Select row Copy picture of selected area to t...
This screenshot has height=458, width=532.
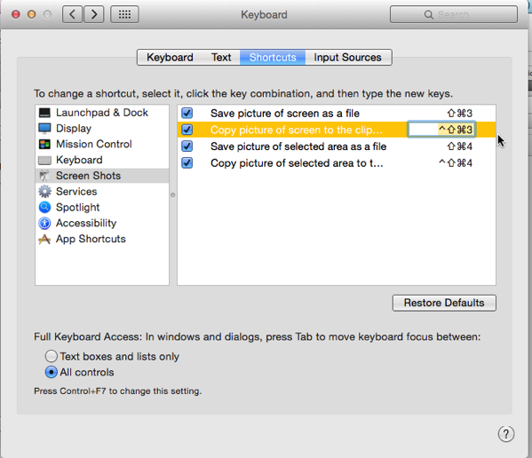pos(337,162)
